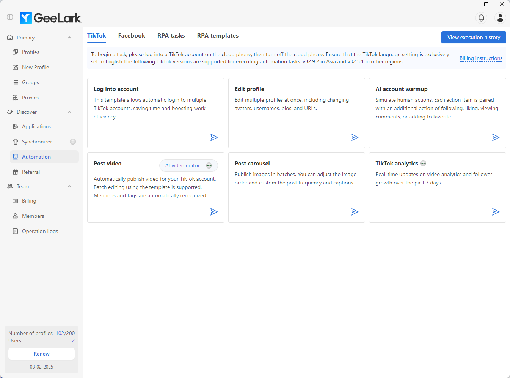The image size is (510, 378).
Task: Click the Groups list icon
Action: click(x=15, y=82)
